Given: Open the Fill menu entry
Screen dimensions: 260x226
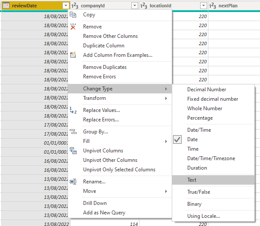Looking at the screenshot, I should 120,141.
